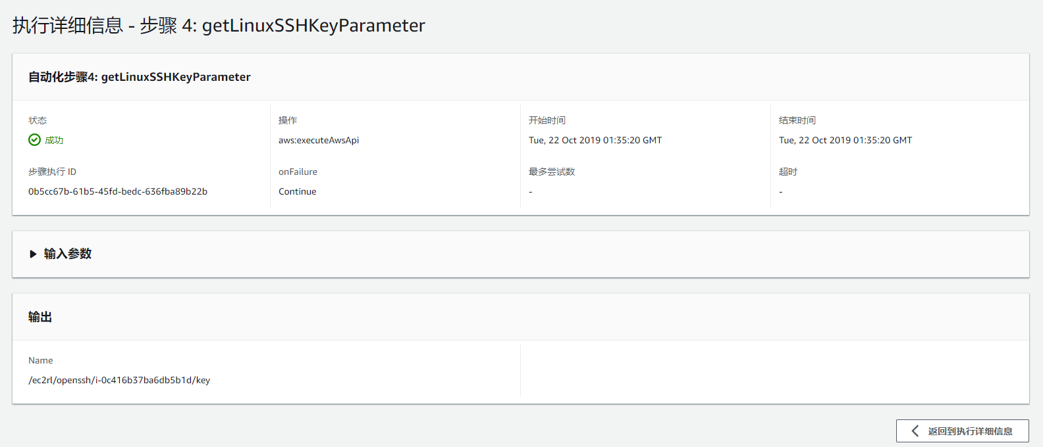Click the page title 执行详细信息 - 步骤 4

219,26
